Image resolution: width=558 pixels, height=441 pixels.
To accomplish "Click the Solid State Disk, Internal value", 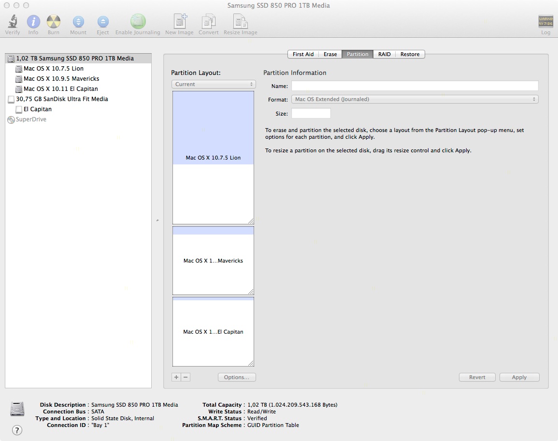I will (x=122, y=418).
